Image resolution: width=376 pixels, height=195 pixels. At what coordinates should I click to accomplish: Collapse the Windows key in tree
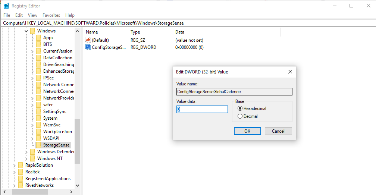click(26, 31)
